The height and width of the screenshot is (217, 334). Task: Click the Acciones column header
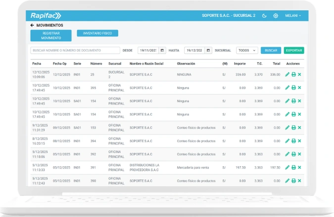coord(293,64)
